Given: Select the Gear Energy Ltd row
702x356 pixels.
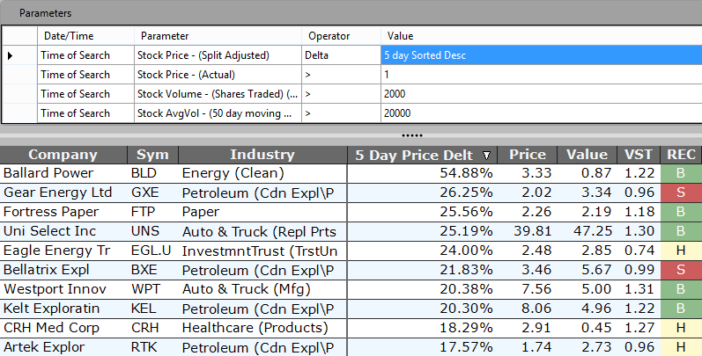Looking at the screenshot, I should coord(351,193).
